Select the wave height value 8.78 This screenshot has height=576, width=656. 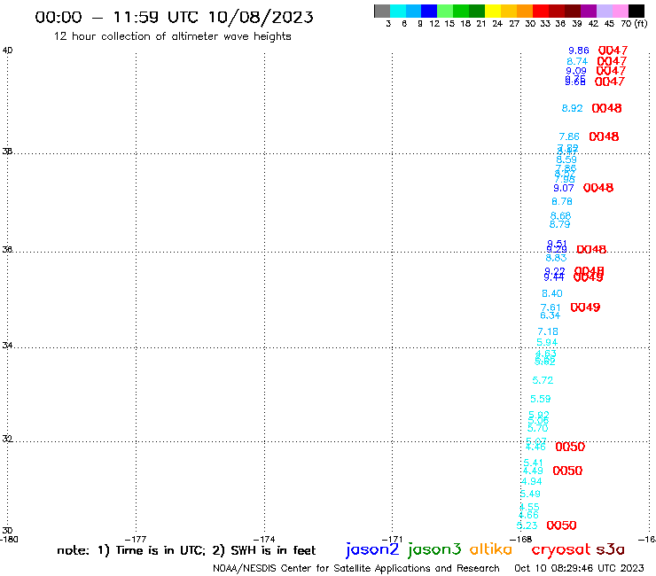(x=562, y=202)
